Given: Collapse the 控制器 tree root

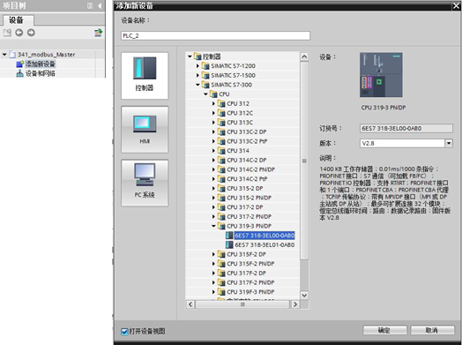Looking at the screenshot, I should [x=190, y=56].
